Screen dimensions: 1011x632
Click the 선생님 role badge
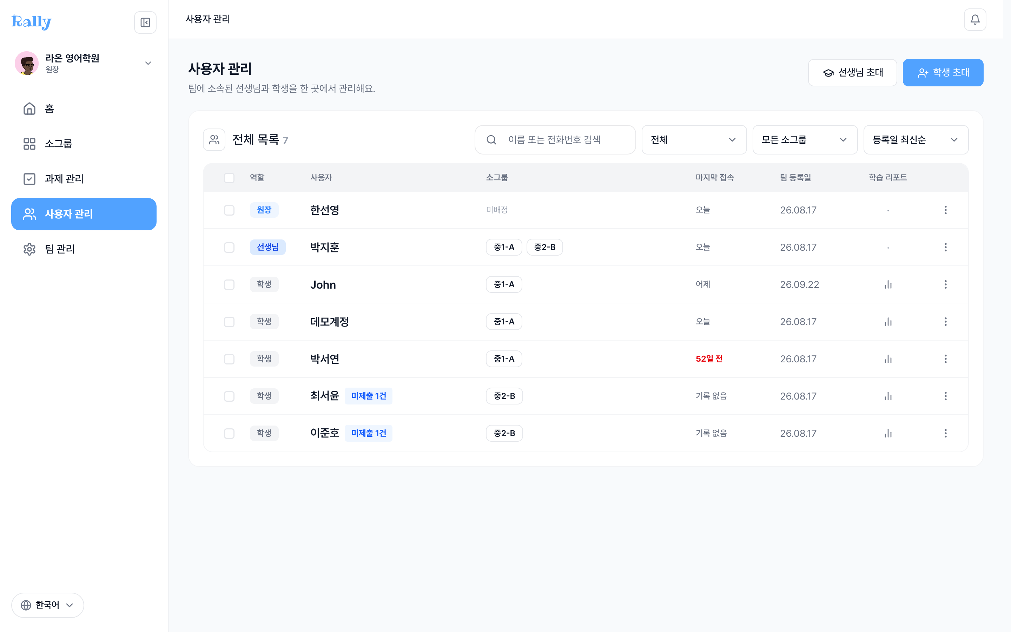pyautogui.click(x=267, y=247)
